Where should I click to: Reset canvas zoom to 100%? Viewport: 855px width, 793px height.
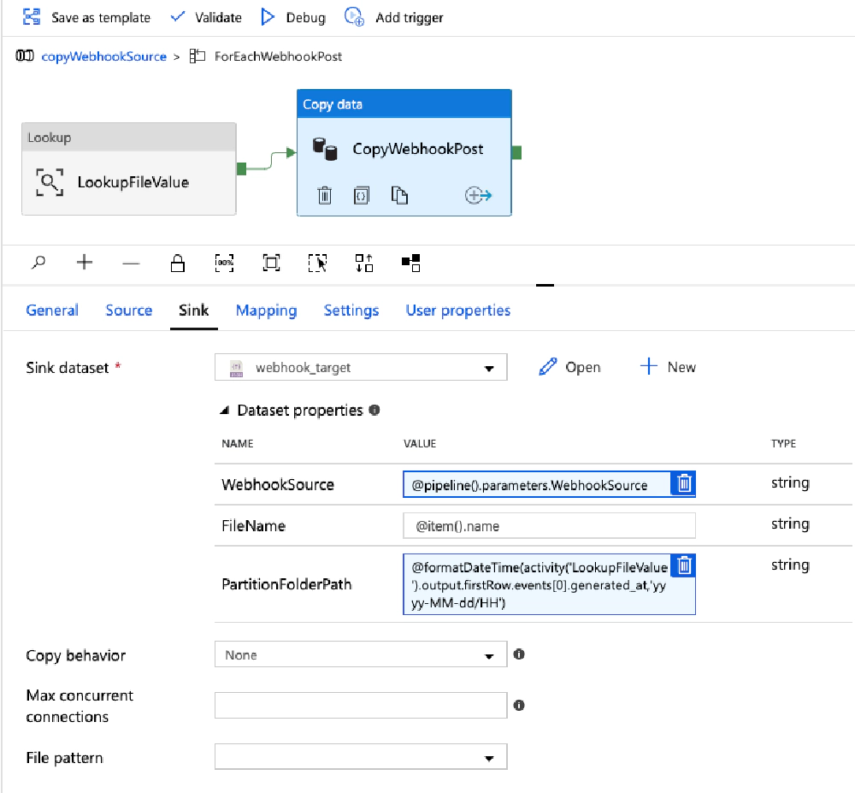224,263
